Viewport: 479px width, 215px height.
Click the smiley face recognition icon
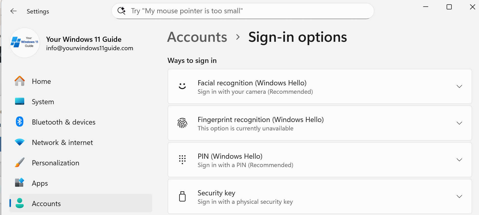point(182,86)
